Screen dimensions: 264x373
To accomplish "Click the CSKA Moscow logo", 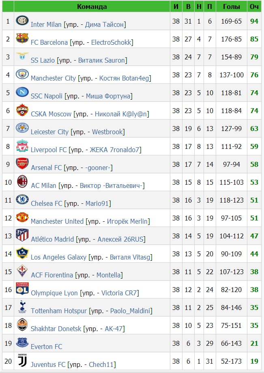I will 22,110.
